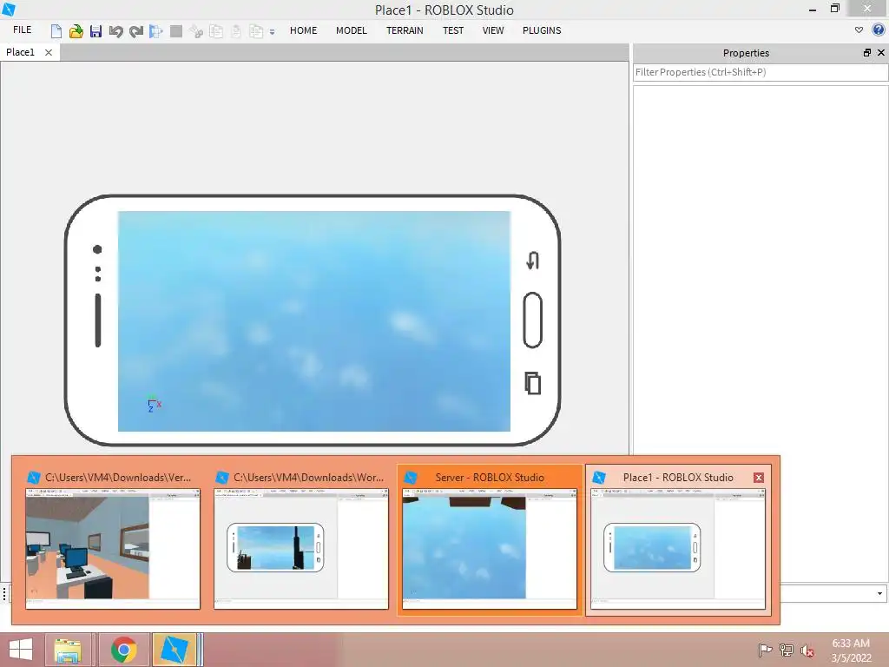This screenshot has height=667, width=889.
Task: Click the muted volume tray icon
Action: point(807,650)
